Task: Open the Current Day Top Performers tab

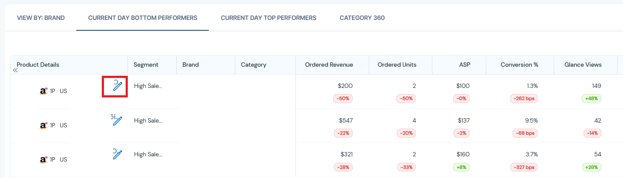Action: click(268, 18)
